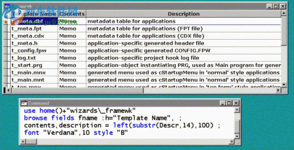Click the Template Name column header
This screenshot has width=294, height=150.
[34, 14]
